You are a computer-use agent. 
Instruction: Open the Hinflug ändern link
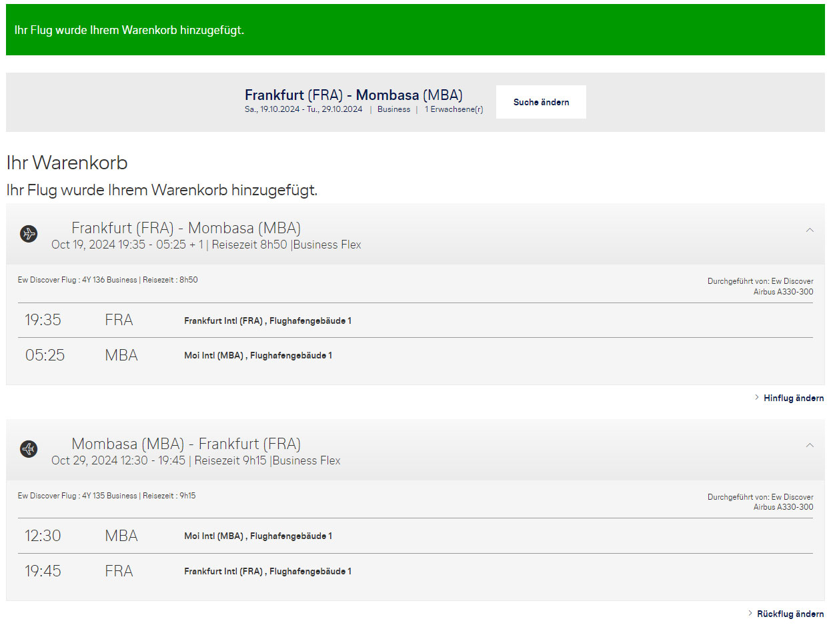(793, 398)
